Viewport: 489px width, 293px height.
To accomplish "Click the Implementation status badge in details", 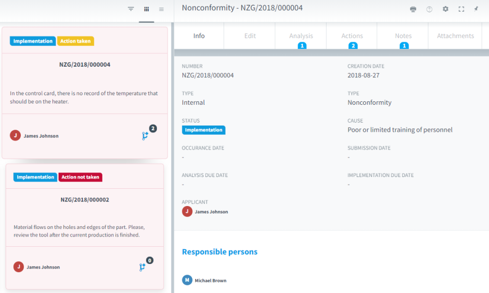I will point(203,130).
